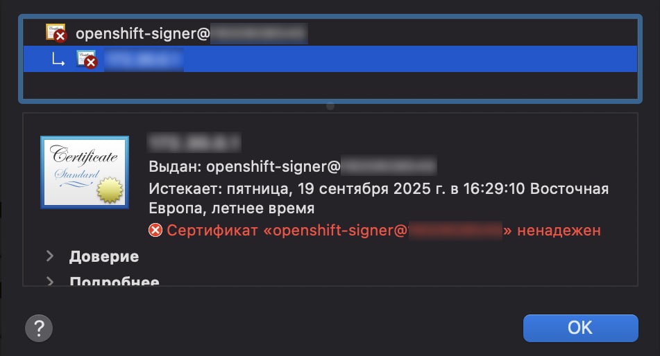660x356 pixels.
Task: Click the red ненадежен warning message
Action: click(x=384, y=231)
